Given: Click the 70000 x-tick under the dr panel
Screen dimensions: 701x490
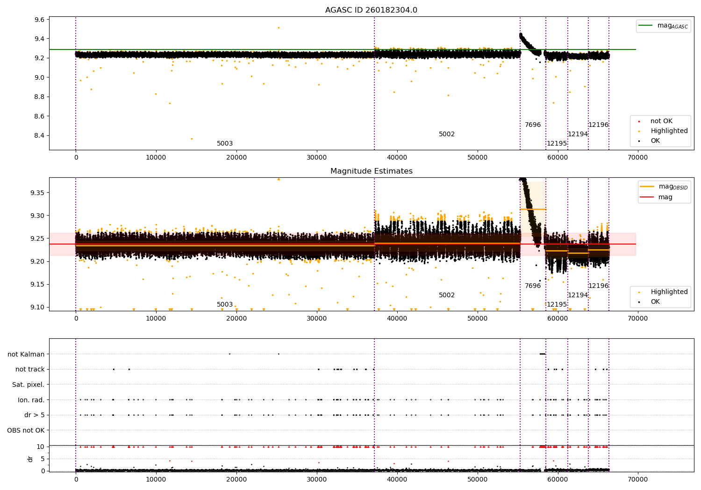Looking at the screenshot, I should pyautogui.click(x=637, y=479).
